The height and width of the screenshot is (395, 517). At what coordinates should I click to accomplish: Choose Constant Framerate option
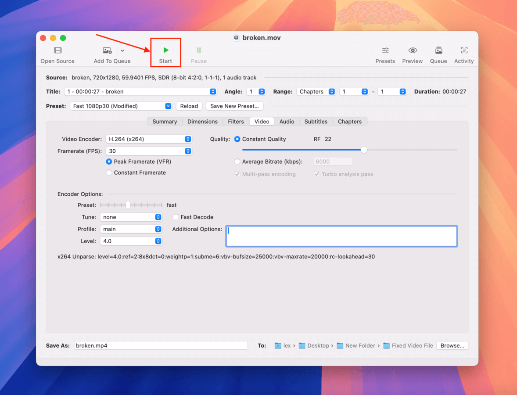(109, 172)
